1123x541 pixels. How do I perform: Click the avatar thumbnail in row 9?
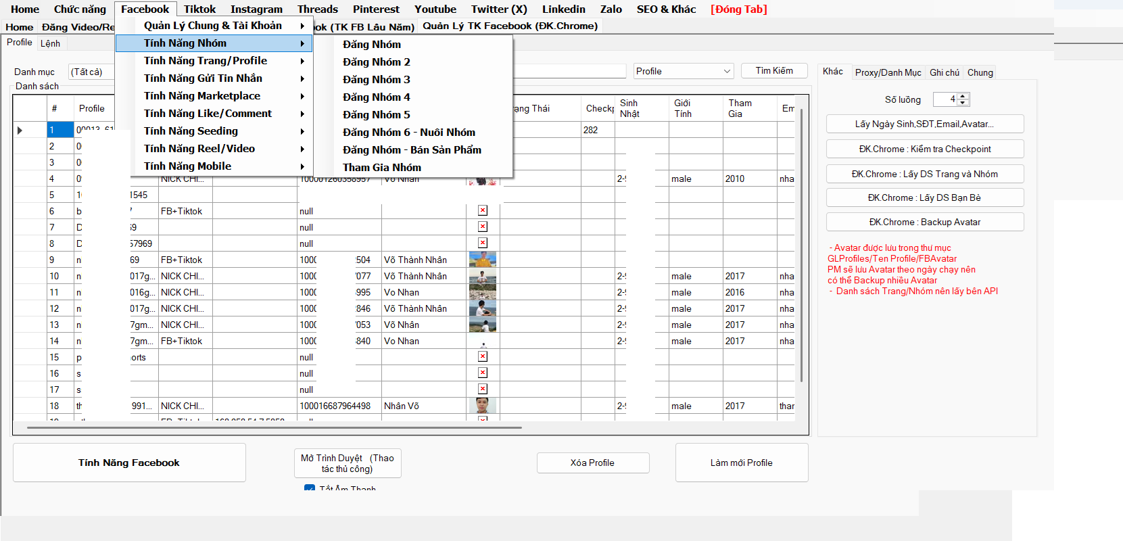[x=483, y=260]
